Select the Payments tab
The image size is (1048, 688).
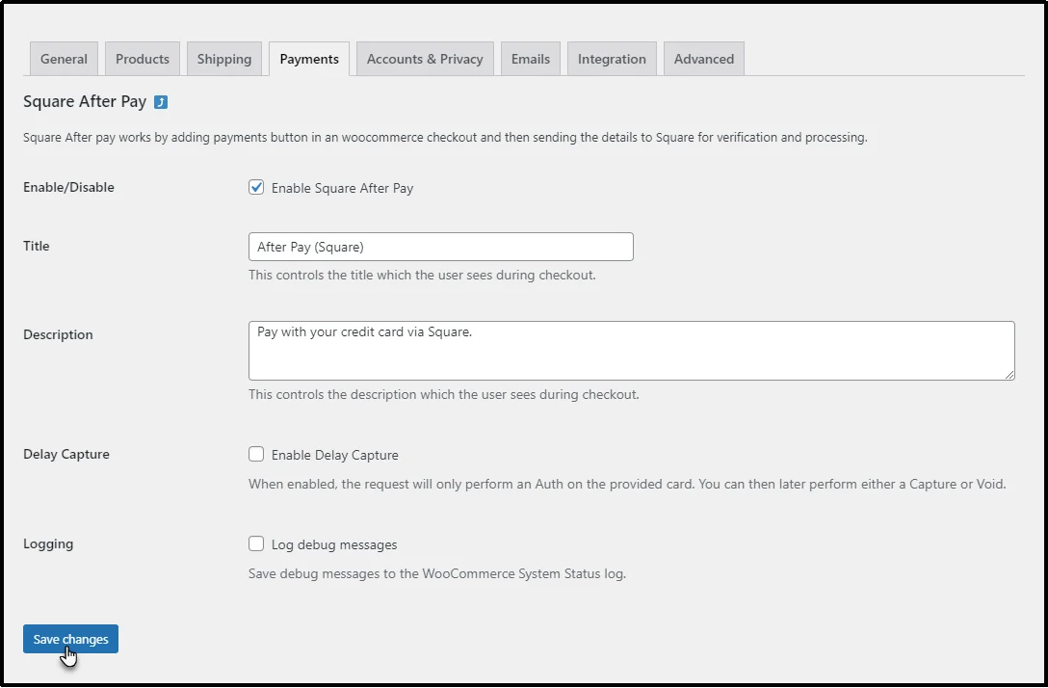309,59
